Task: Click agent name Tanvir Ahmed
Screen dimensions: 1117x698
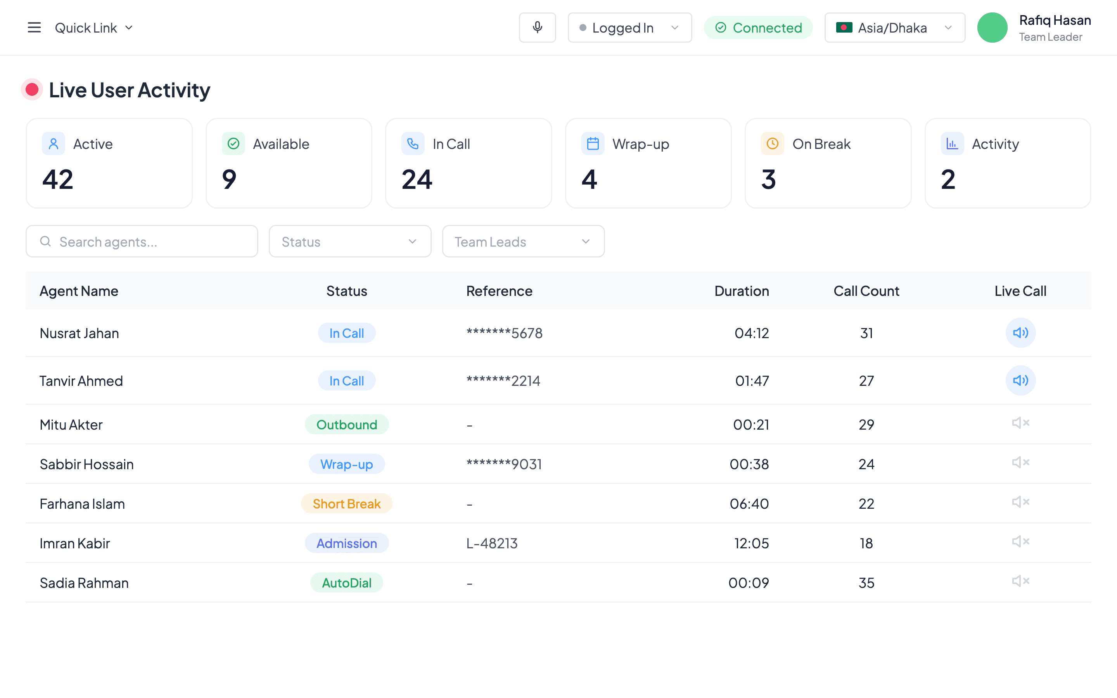Action: point(81,381)
